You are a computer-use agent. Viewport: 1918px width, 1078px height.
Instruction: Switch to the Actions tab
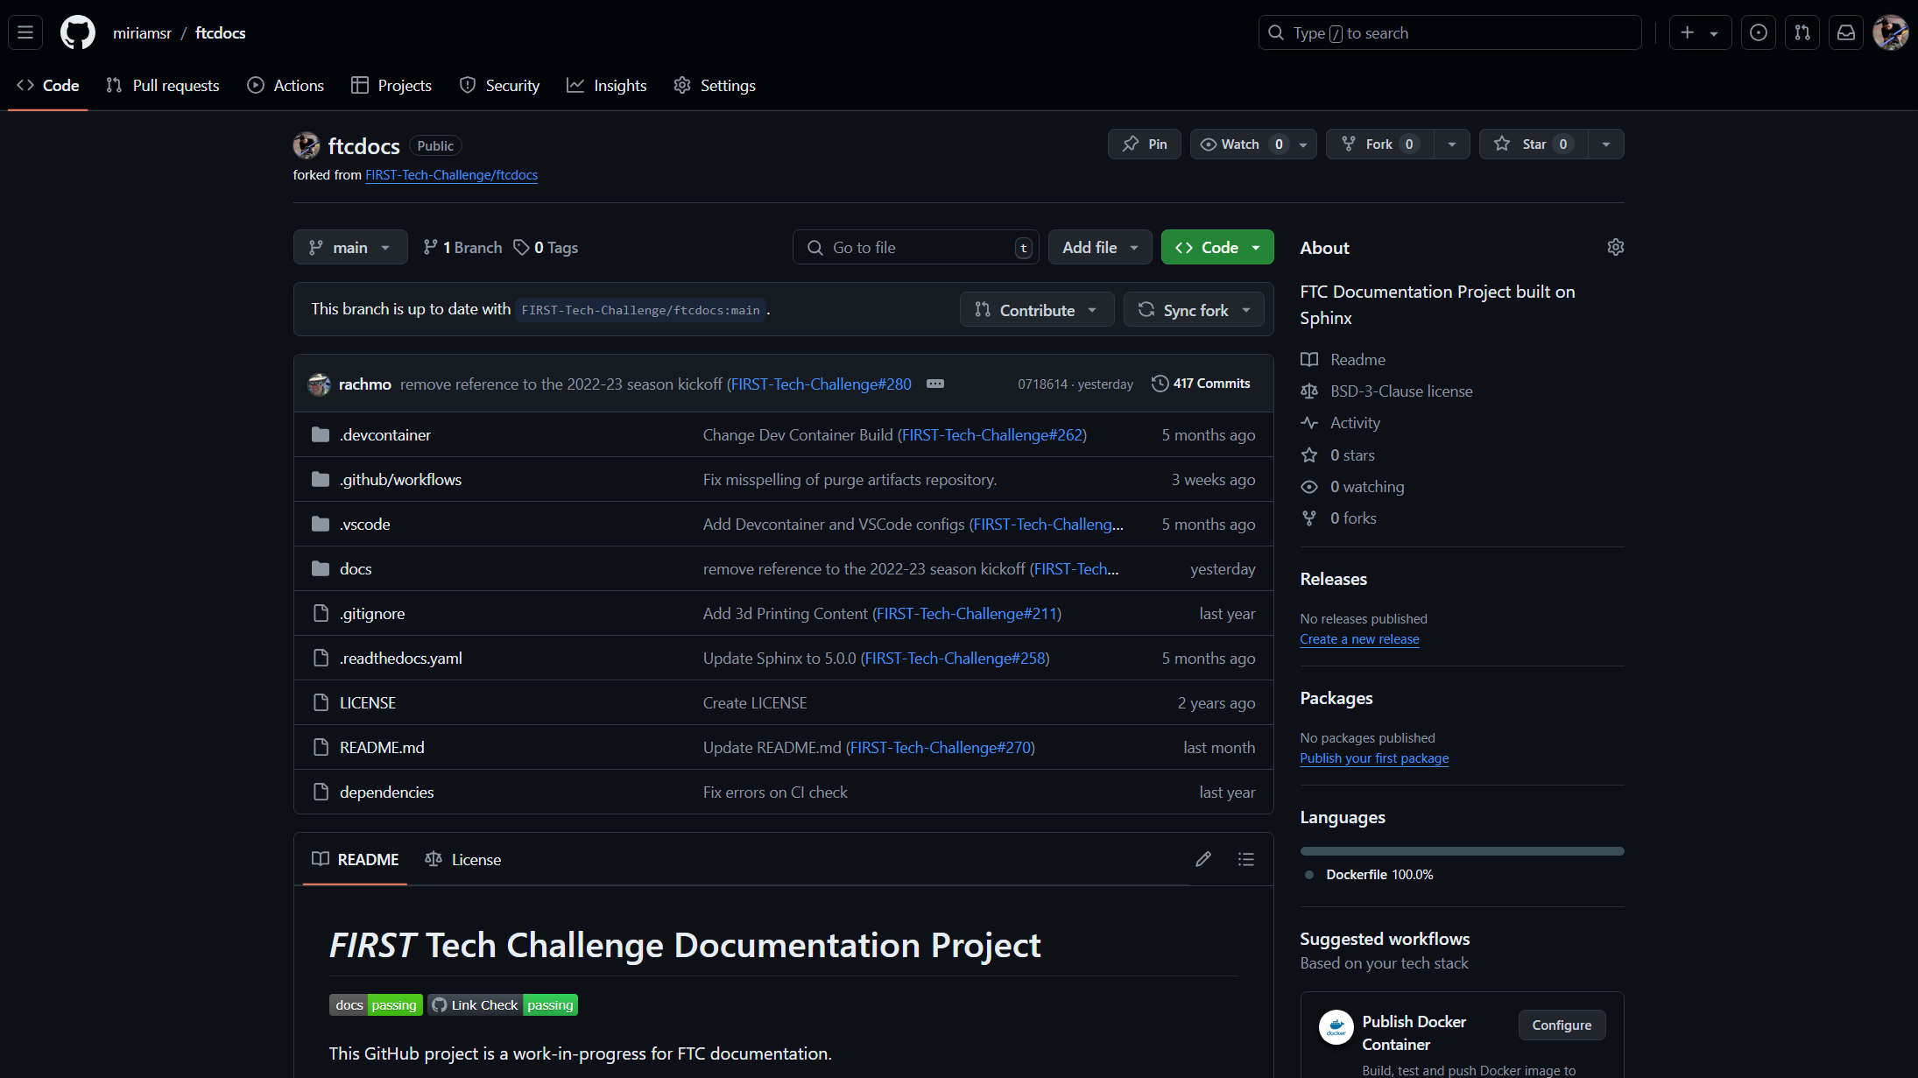(x=286, y=85)
